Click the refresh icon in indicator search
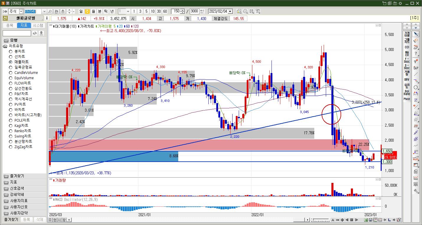The image size is (422, 225). 35,33
